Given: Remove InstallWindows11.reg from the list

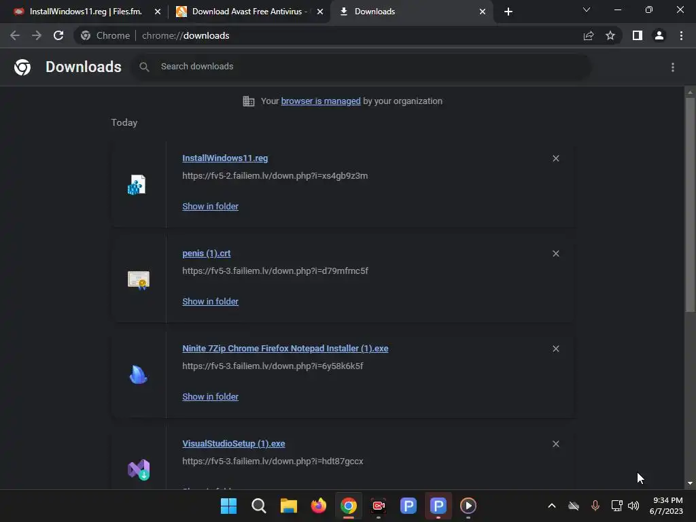Looking at the screenshot, I should (x=556, y=158).
